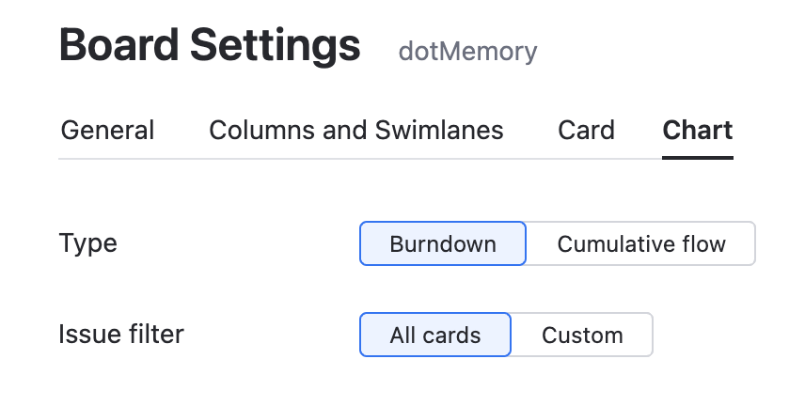Click the Issue filter label
This screenshot has height=406, width=805.
pyautogui.click(x=121, y=334)
